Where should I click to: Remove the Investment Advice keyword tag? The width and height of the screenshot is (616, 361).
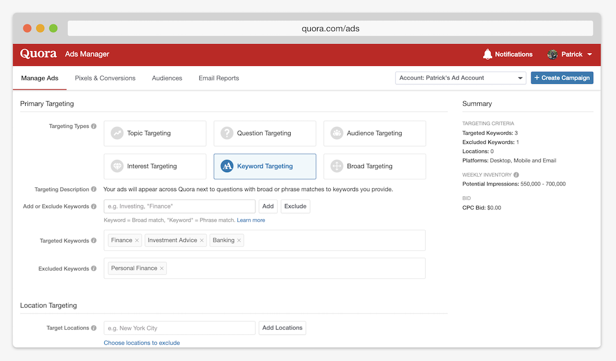point(202,240)
